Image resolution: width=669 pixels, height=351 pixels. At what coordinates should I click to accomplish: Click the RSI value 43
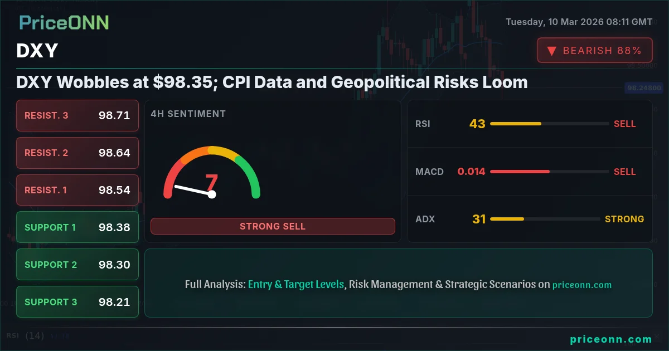pos(477,124)
